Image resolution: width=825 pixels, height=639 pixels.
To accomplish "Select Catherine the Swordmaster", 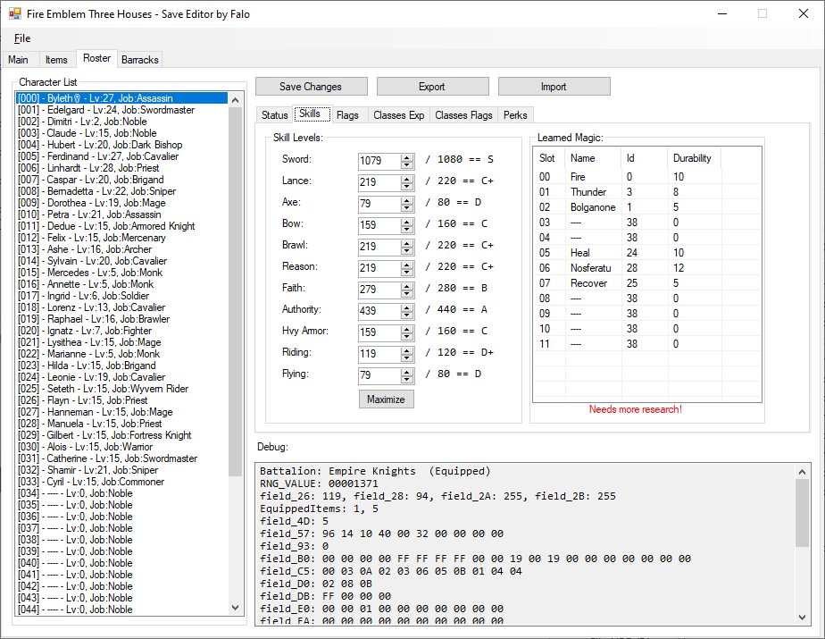I will click(122, 458).
